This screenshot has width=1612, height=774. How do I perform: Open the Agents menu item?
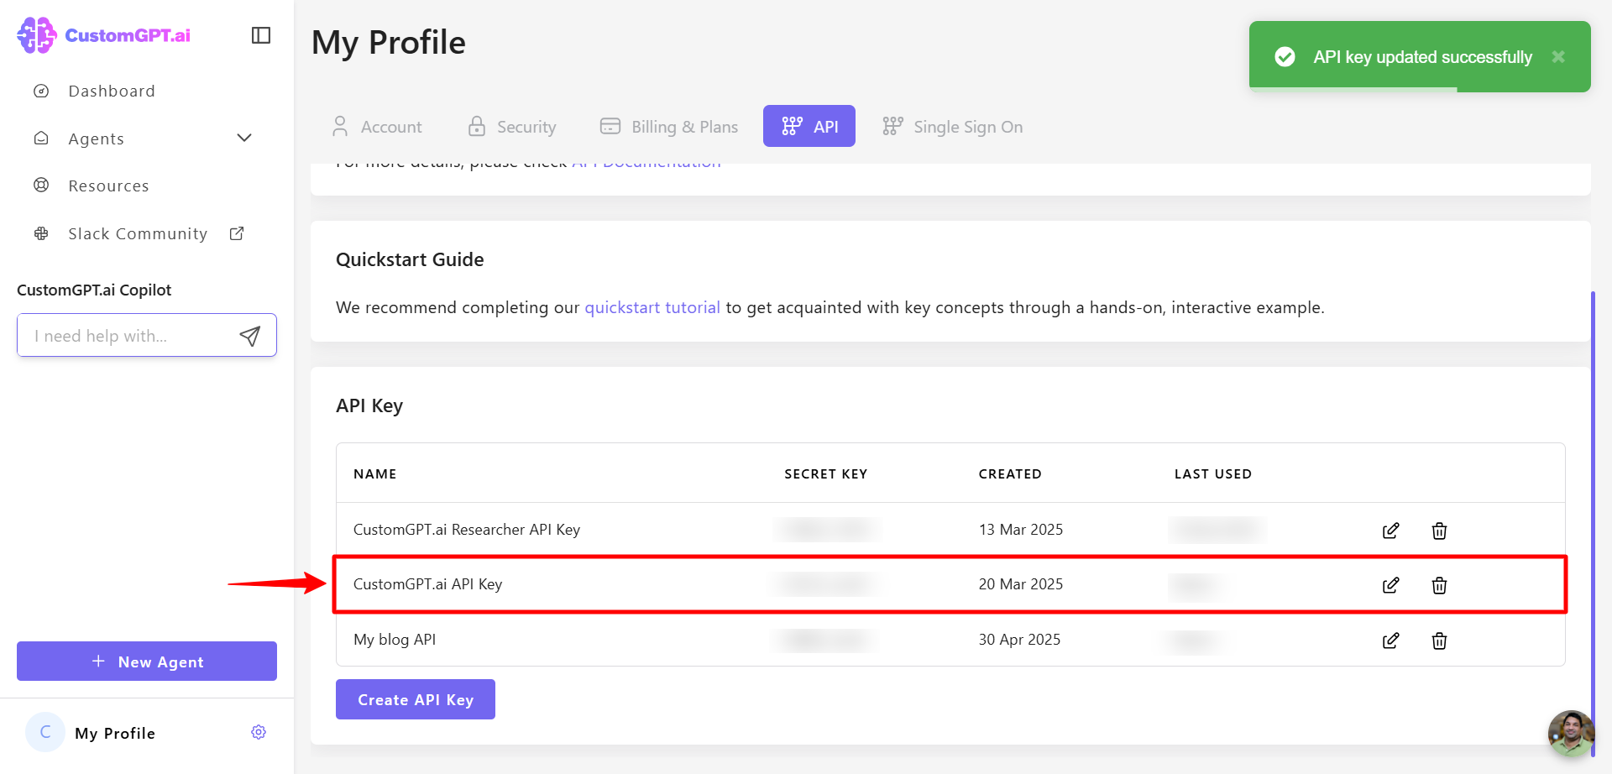pos(96,139)
